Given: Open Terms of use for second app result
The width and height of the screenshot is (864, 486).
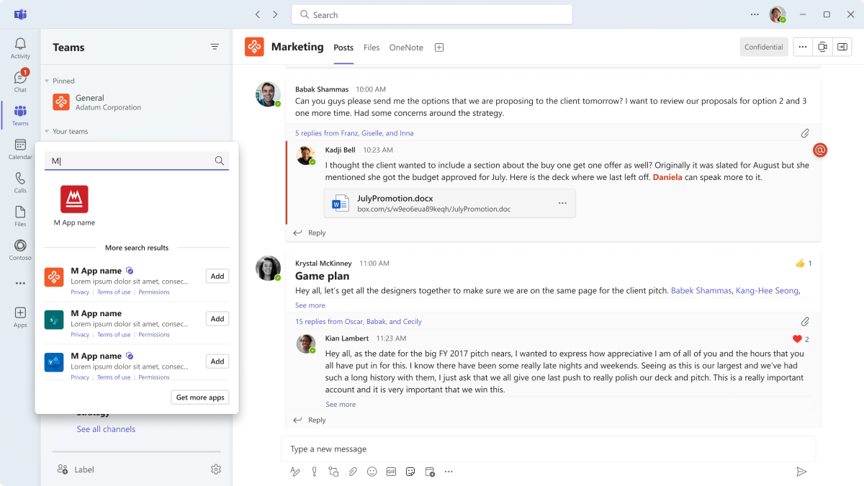Looking at the screenshot, I should coord(114,335).
